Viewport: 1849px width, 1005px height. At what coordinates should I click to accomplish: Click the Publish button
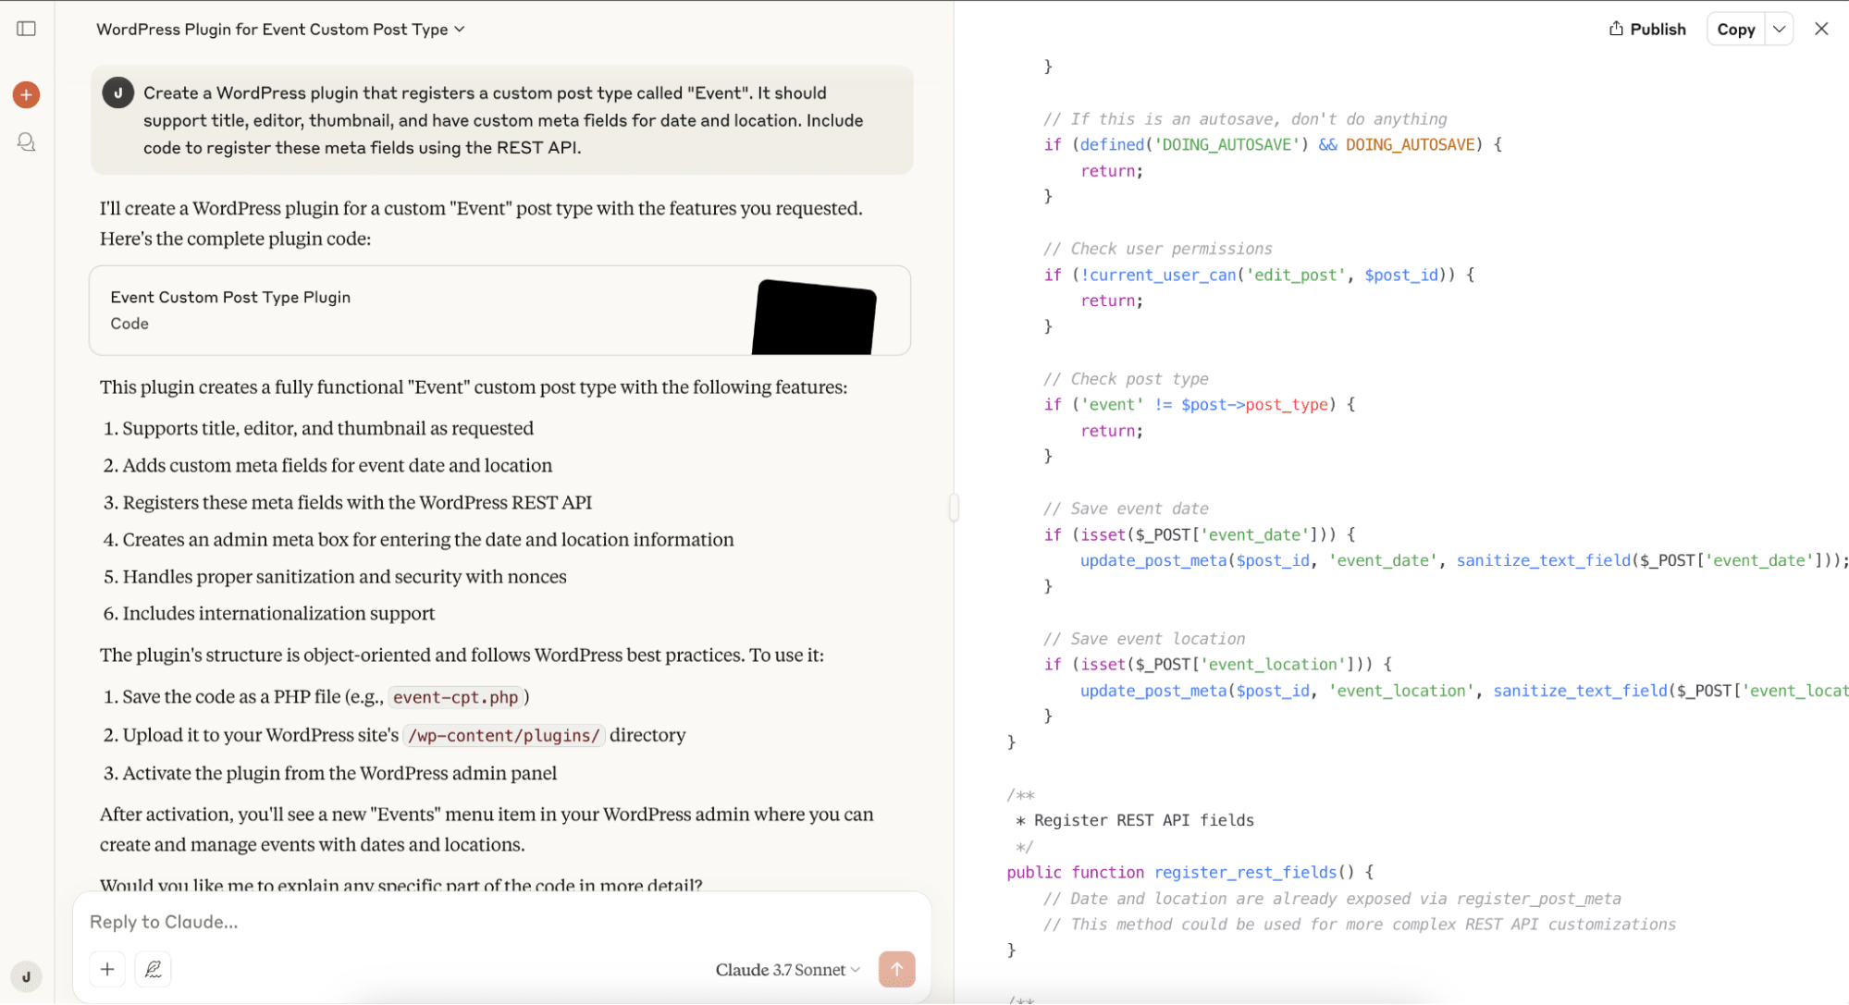point(1647,29)
